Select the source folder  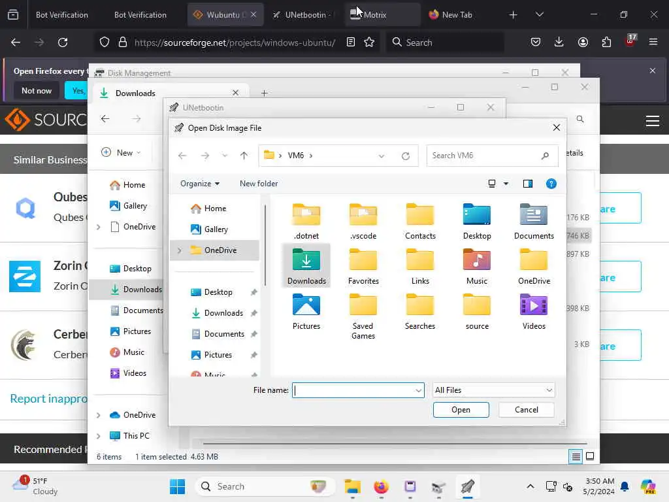click(x=476, y=311)
